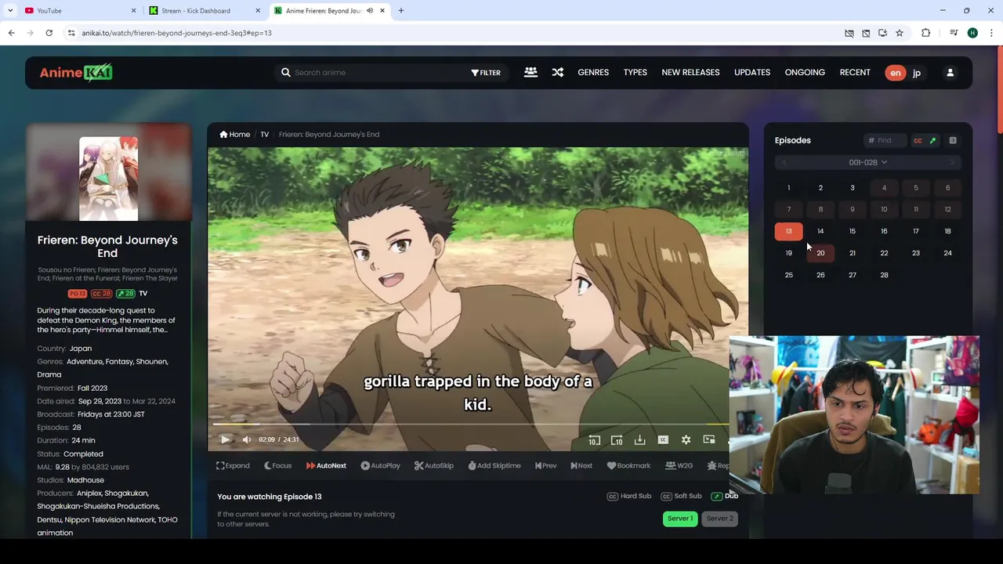
Task: Open ONGOING page
Action: tap(805, 72)
